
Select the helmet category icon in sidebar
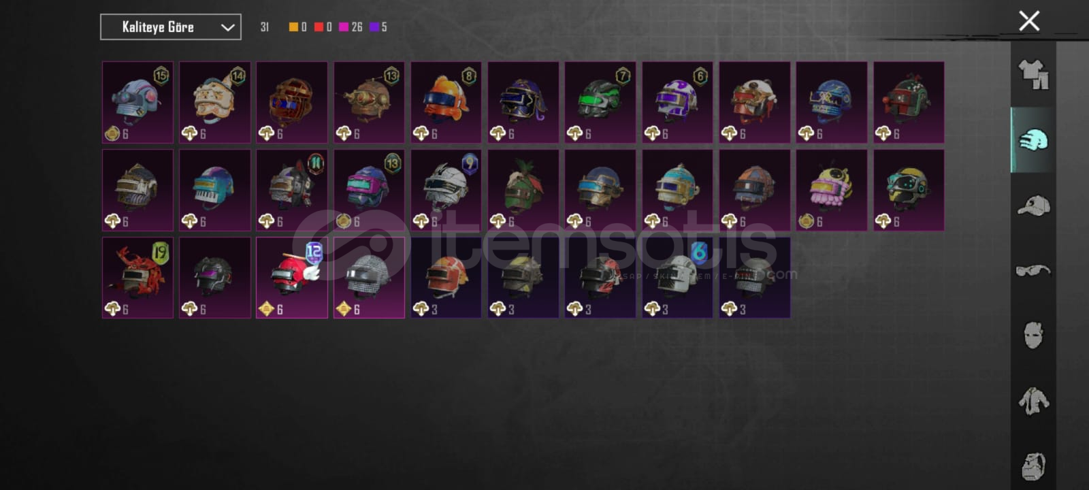1033,140
